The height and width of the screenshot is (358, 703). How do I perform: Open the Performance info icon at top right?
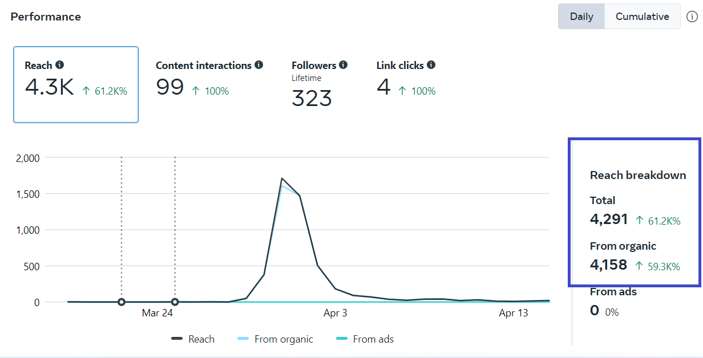click(x=692, y=17)
